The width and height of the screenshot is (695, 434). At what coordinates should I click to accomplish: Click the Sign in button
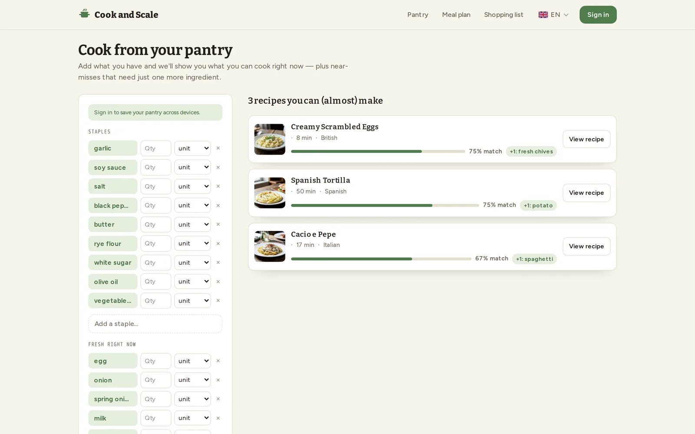598,15
